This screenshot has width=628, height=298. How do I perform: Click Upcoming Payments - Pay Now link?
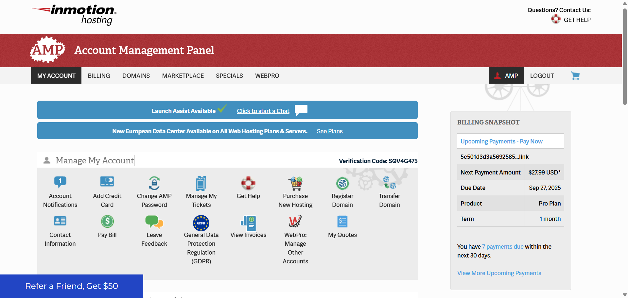click(501, 141)
